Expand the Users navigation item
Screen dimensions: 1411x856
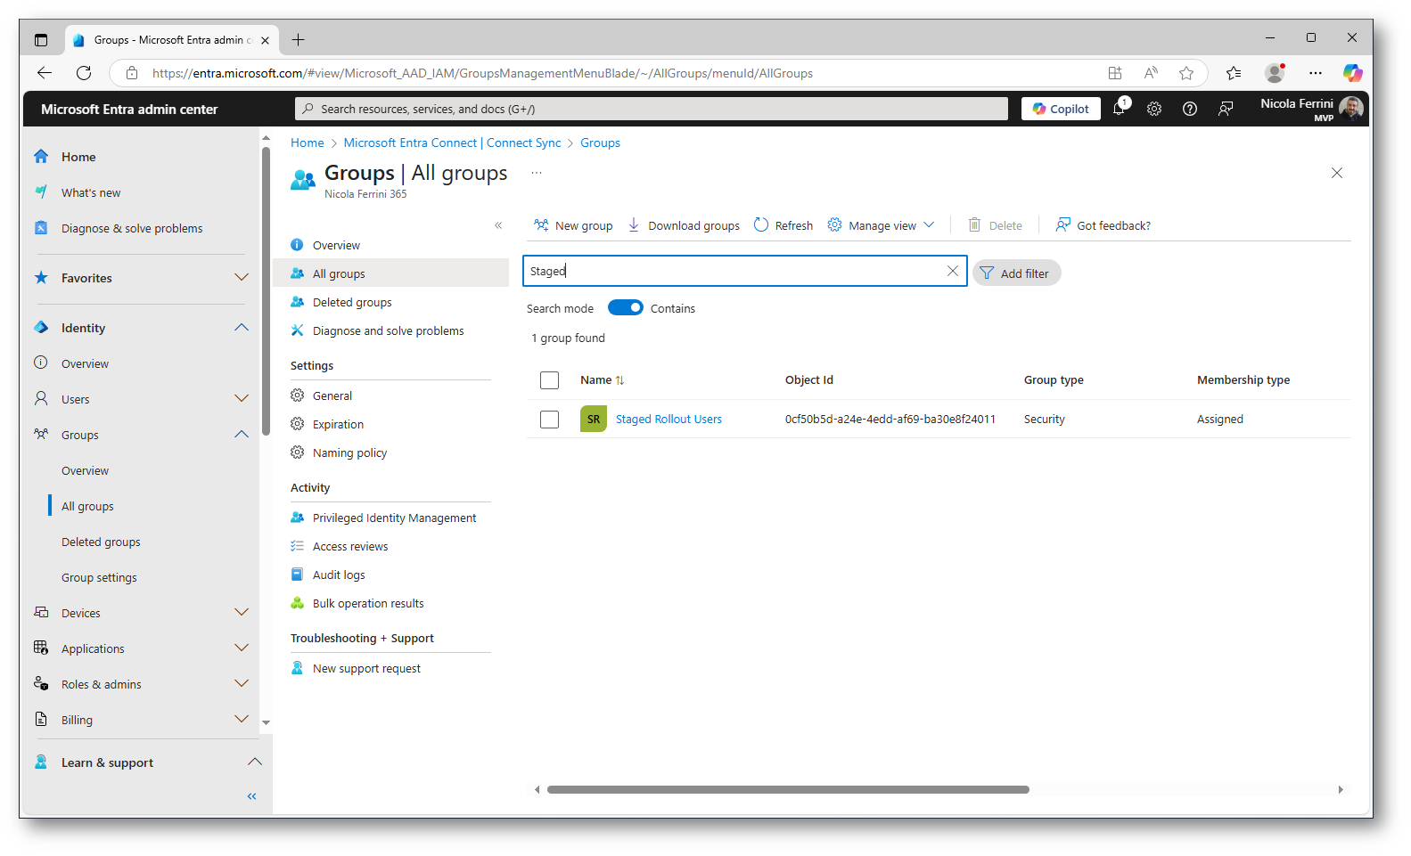coord(242,399)
